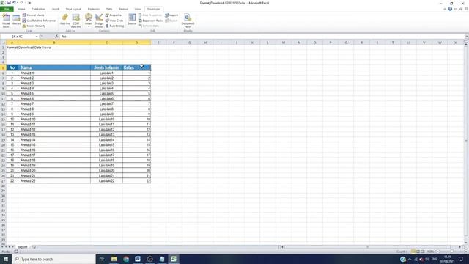Viewport: 469px width, 264px height.
Task: Click Expansion Packs
Action: [151, 21]
